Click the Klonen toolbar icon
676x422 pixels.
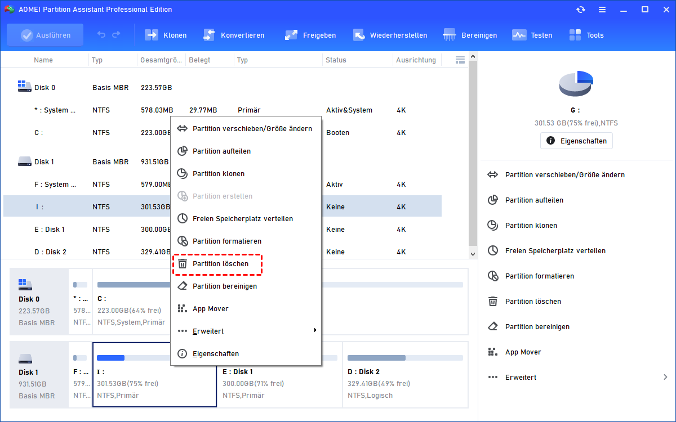(x=166, y=35)
